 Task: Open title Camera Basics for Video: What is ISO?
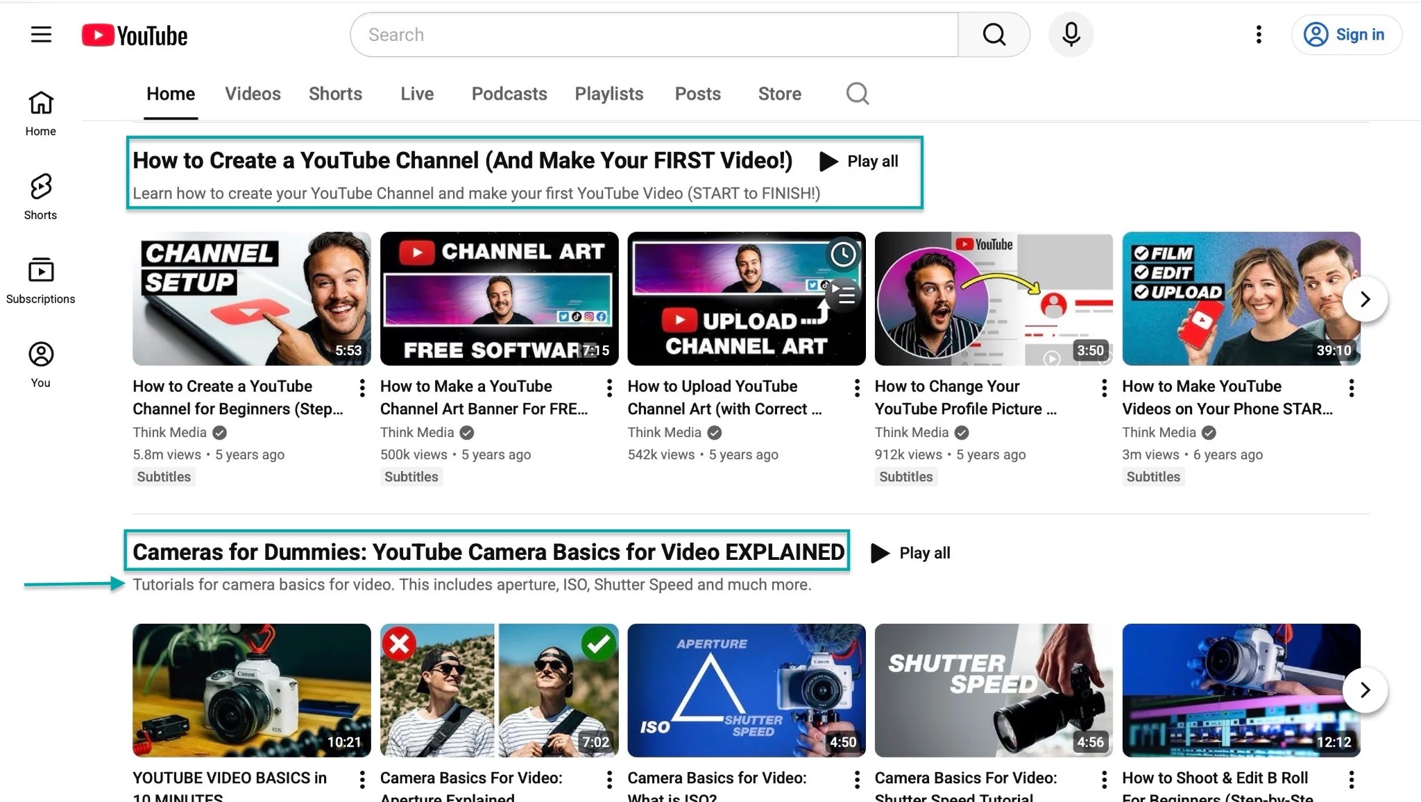717,786
